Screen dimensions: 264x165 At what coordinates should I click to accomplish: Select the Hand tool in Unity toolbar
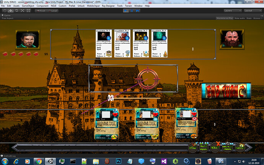[x=5, y=11]
